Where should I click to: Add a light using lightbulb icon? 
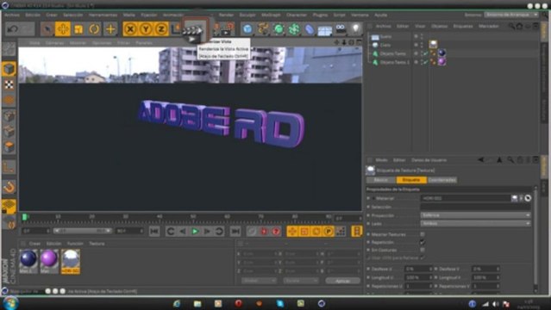(356, 28)
